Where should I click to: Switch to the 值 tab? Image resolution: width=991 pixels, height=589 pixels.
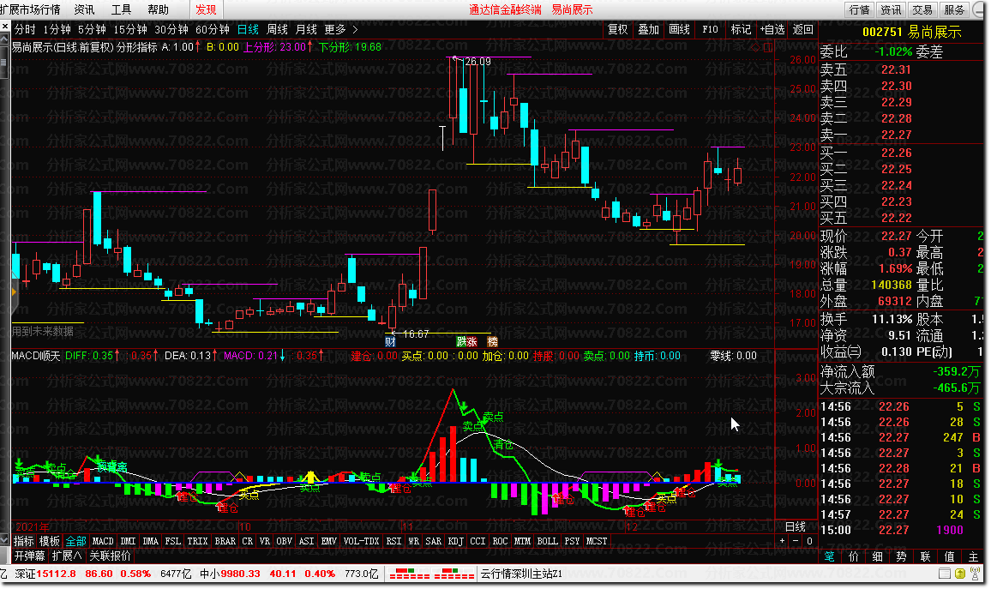coord(949,556)
